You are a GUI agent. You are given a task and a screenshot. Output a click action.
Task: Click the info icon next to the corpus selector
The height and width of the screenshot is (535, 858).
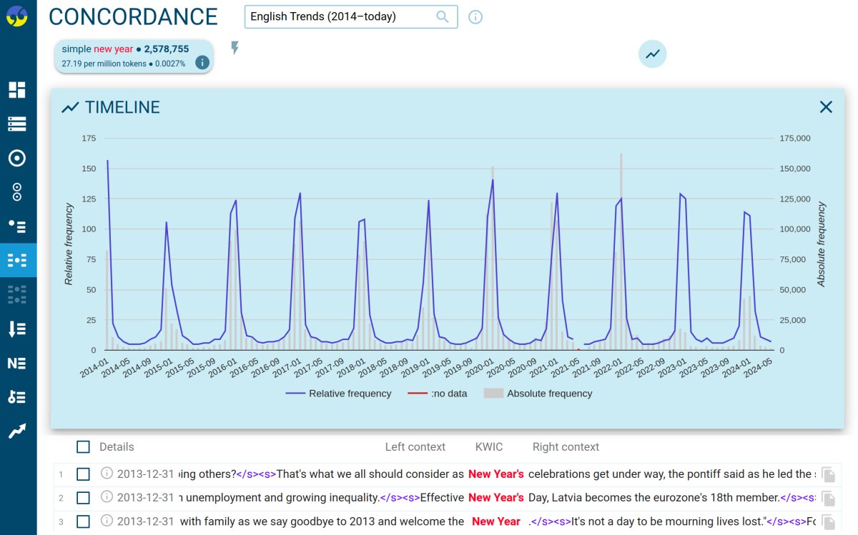click(475, 17)
